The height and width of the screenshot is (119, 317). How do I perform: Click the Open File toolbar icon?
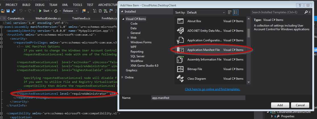(3, 11)
